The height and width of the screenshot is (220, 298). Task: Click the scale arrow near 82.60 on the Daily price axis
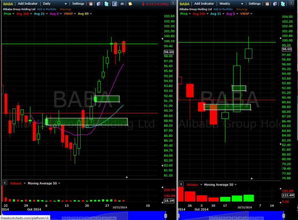162,166
